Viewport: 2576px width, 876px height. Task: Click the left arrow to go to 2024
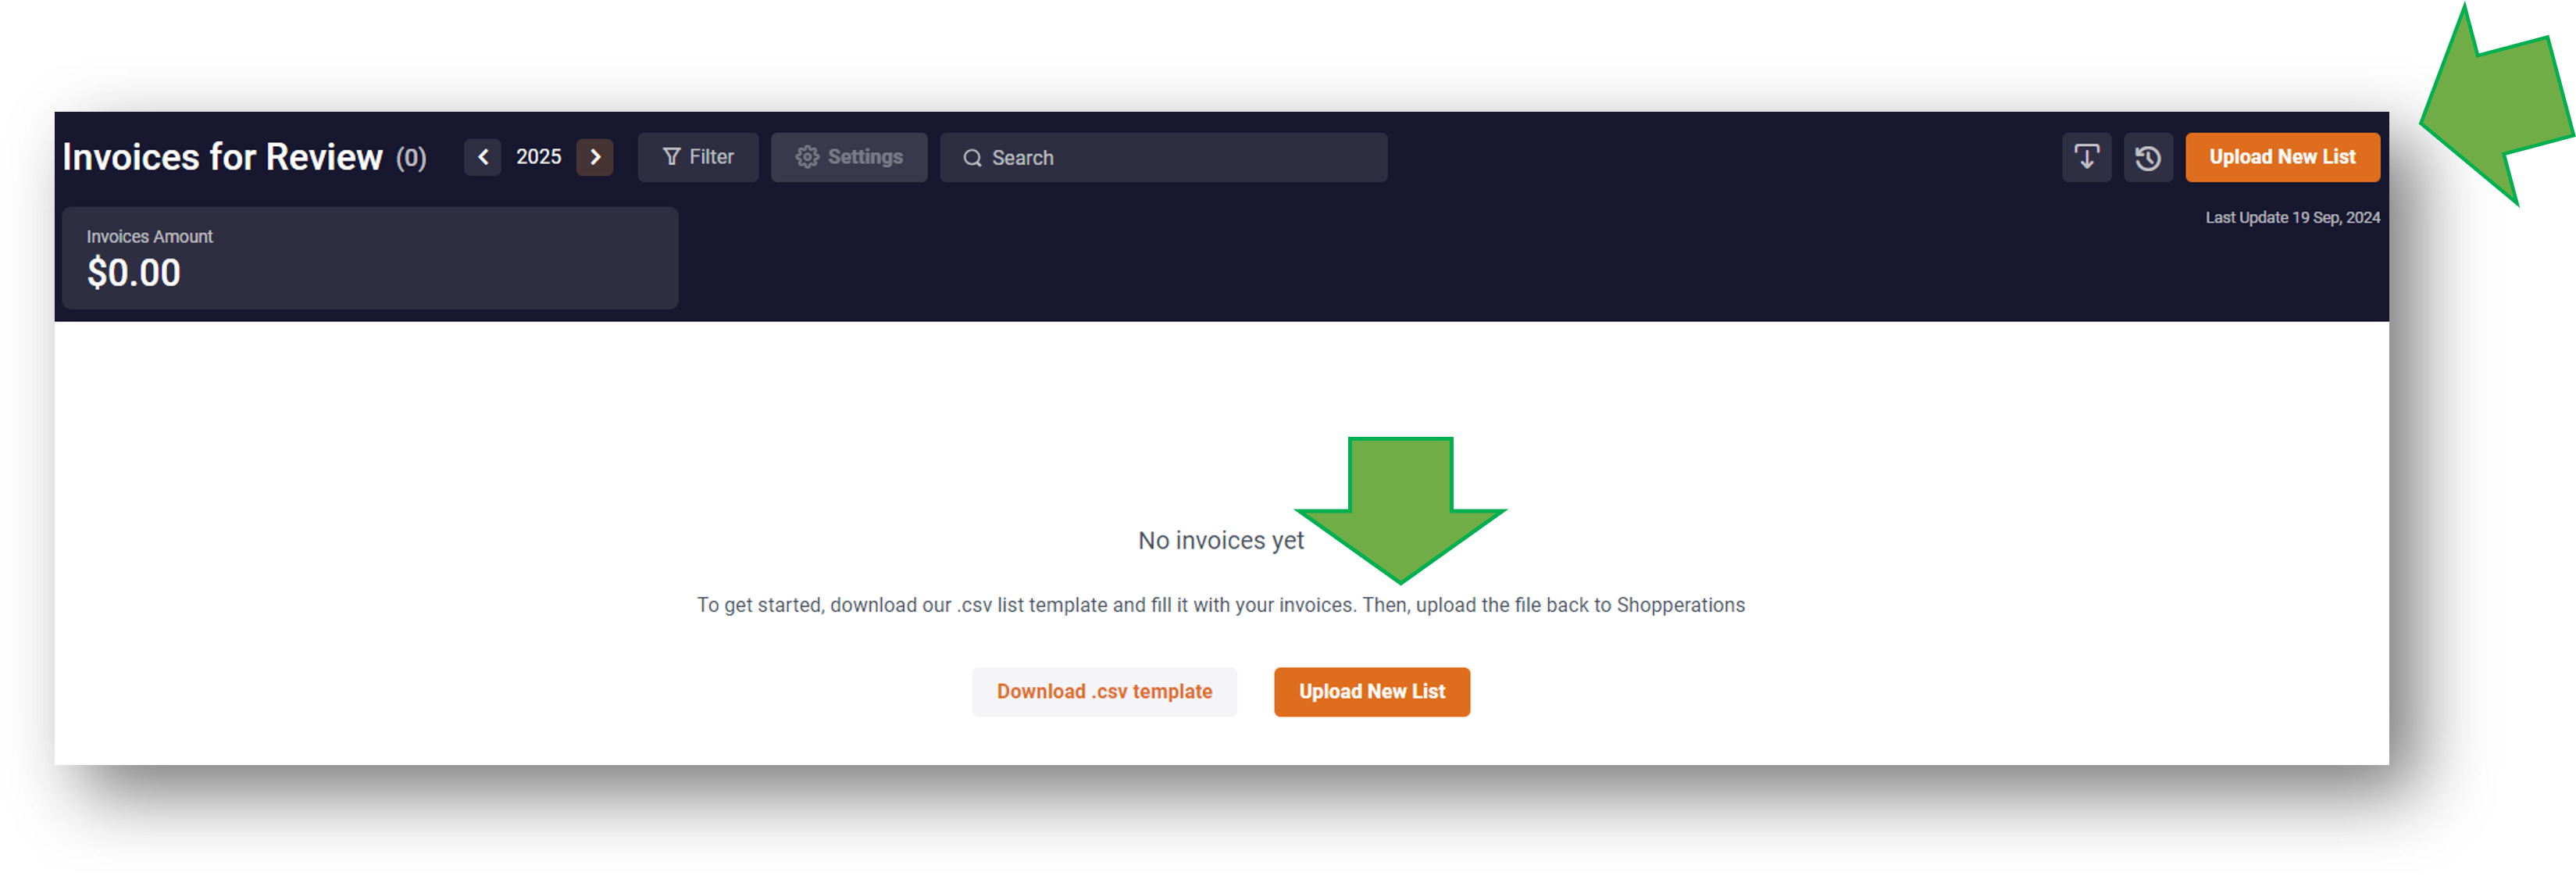tap(481, 156)
